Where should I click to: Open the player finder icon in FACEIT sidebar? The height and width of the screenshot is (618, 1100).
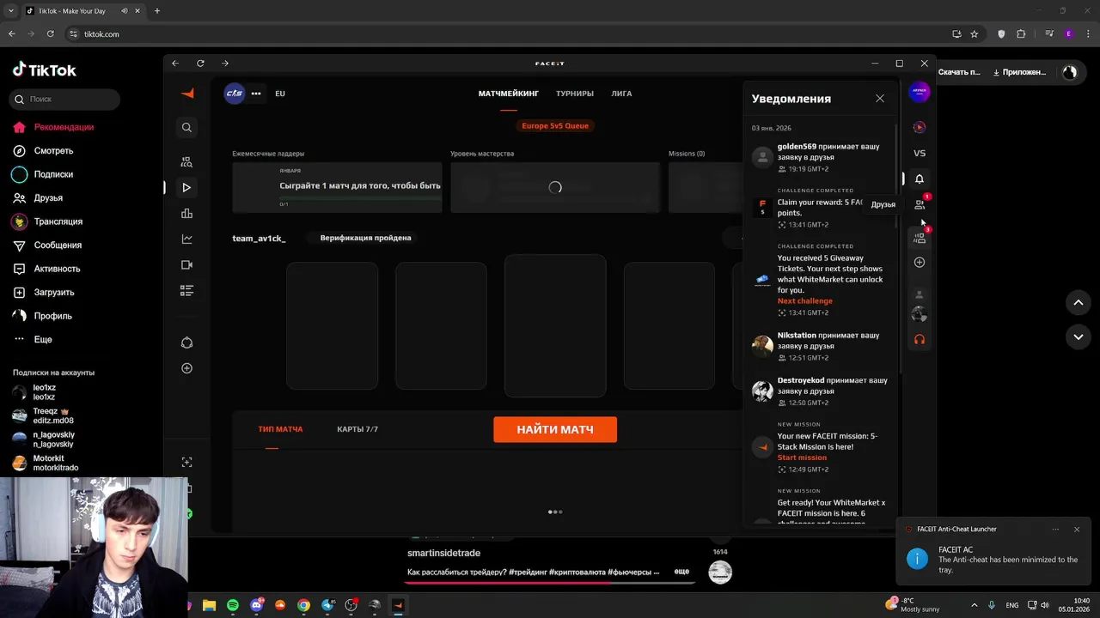point(186,161)
